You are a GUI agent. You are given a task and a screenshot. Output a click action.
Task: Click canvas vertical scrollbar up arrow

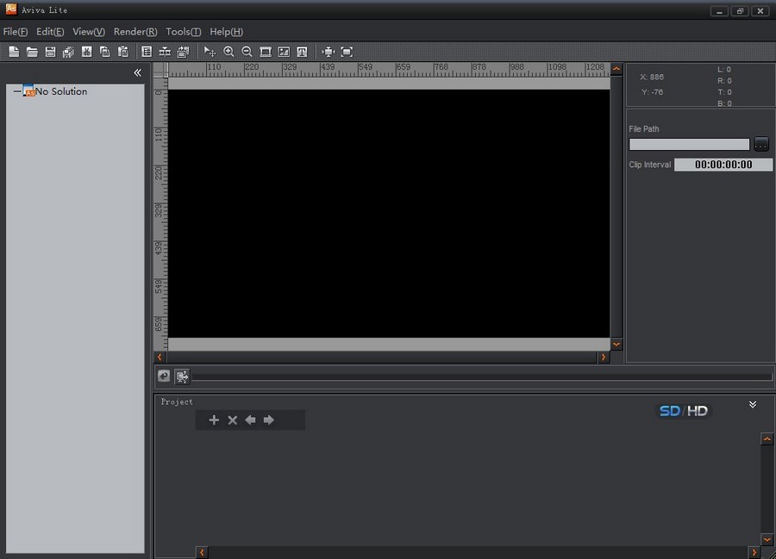pyautogui.click(x=616, y=69)
